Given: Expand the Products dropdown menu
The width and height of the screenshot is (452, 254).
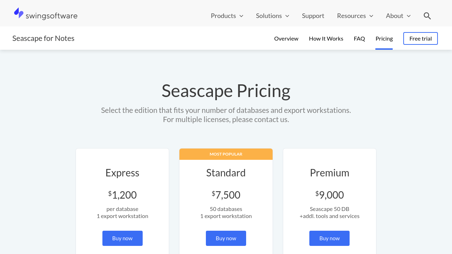Looking at the screenshot, I should (227, 16).
